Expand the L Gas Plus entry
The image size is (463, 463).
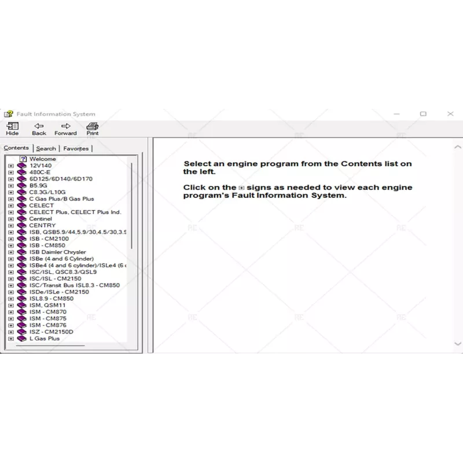[10, 338]
